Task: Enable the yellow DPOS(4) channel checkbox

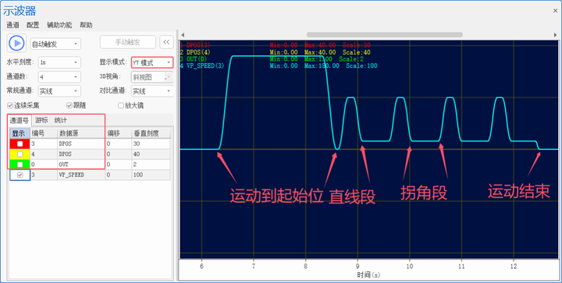Action: [x=20, y=154]
